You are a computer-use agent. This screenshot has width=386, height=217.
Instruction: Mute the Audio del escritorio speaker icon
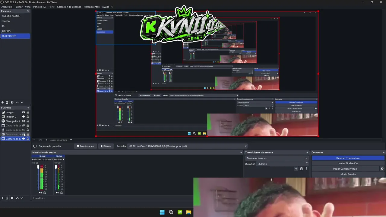pyautogui.click(x=40, y=193)
